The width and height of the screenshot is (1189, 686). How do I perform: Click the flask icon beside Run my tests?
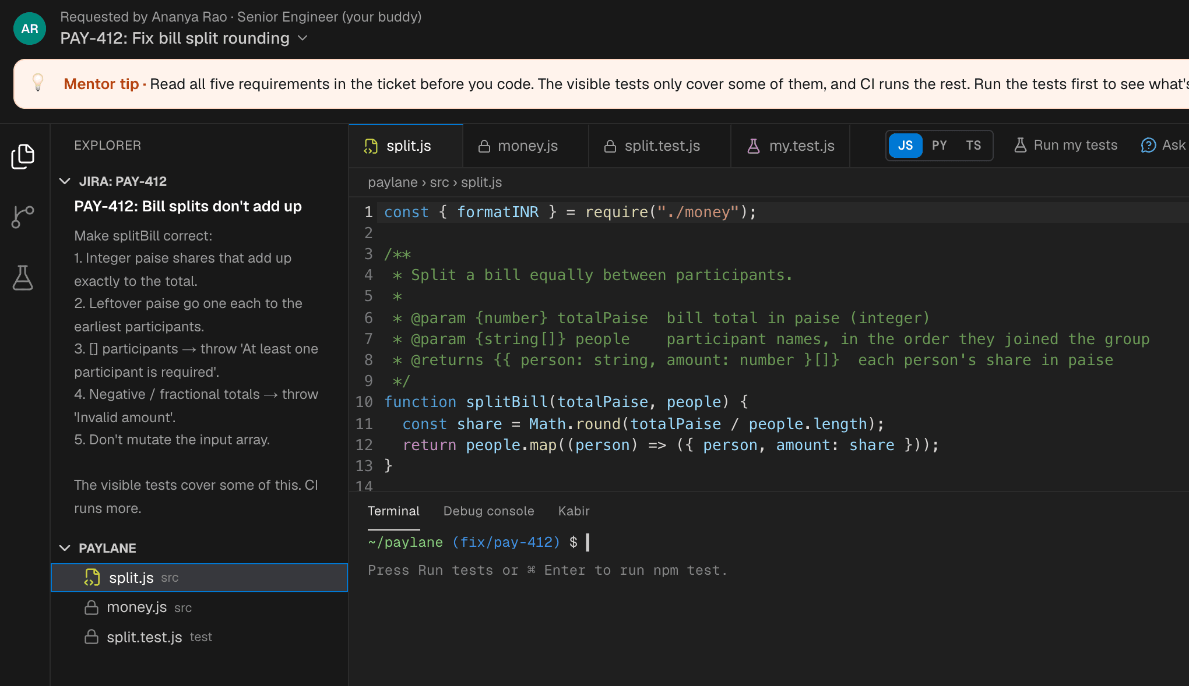tap(1020, 146)
